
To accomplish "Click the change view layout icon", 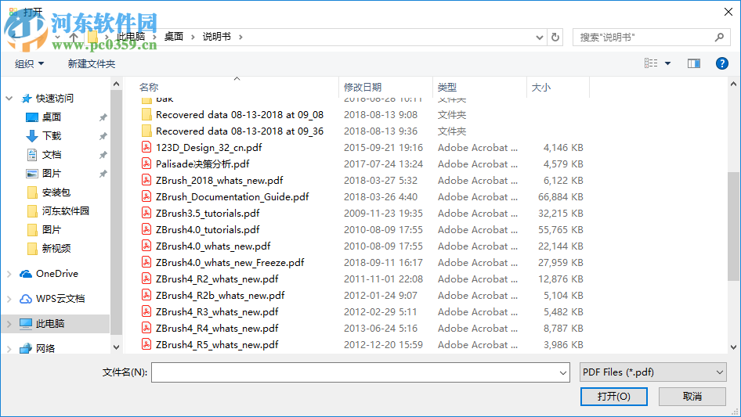I will coord(651,63).
